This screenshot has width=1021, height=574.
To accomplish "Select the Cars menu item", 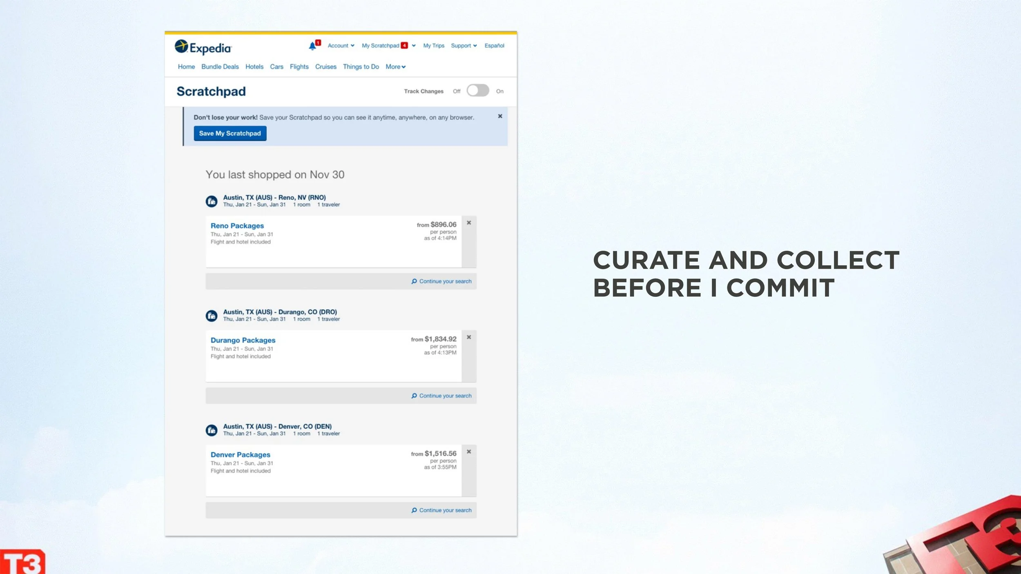I will (x=276, y=67).
